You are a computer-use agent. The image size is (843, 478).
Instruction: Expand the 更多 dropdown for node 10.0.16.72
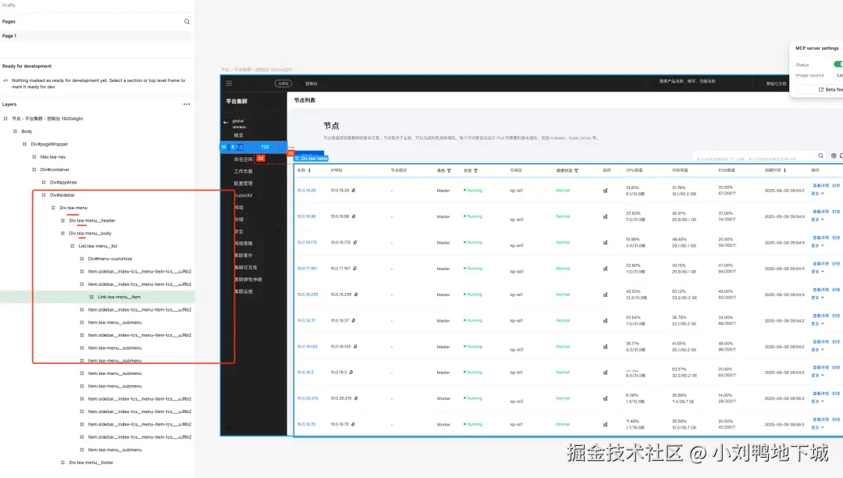pyautogui.click(x=818, y=427)
